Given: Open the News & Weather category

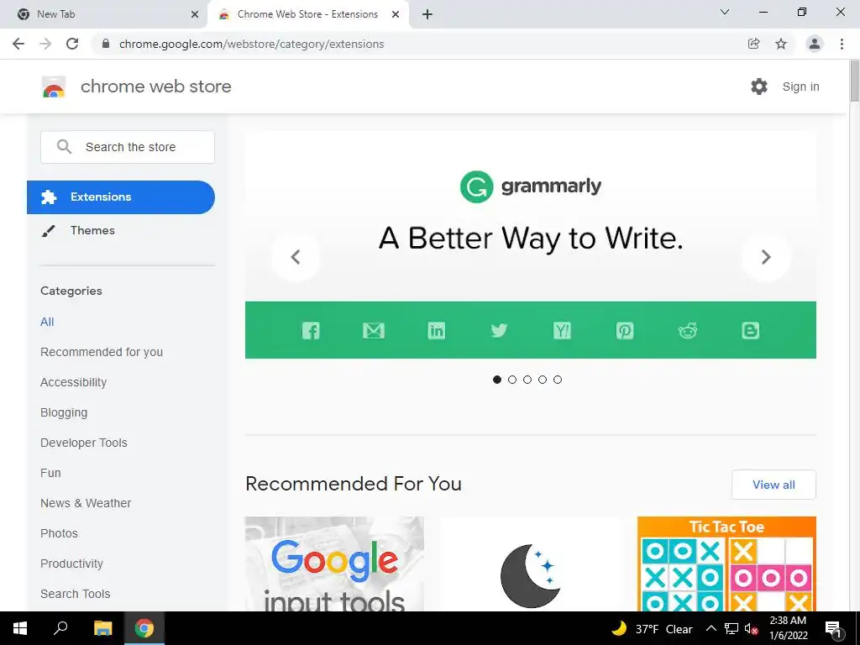Looking at the screenshot, I should 86,503.
